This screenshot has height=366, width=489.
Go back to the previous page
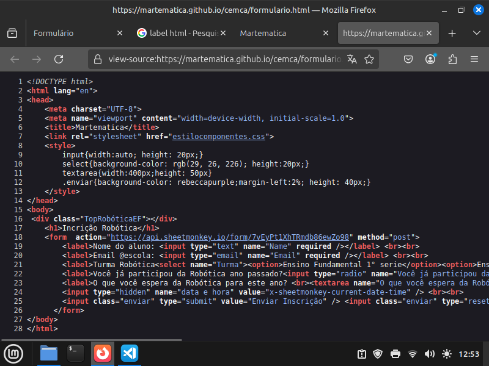(x=15, y=59)
